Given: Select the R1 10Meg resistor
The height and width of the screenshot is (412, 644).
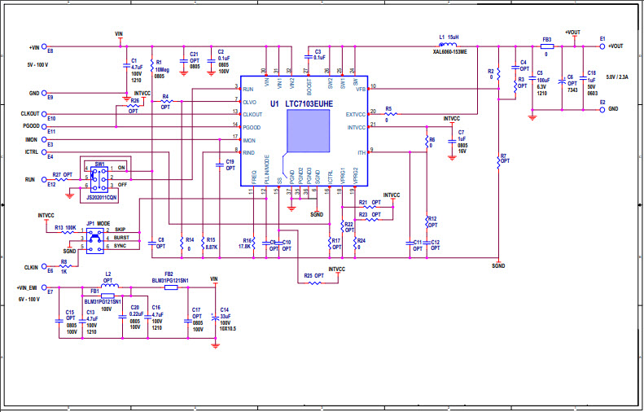Looking at the screenshot, I should [150, 68].
